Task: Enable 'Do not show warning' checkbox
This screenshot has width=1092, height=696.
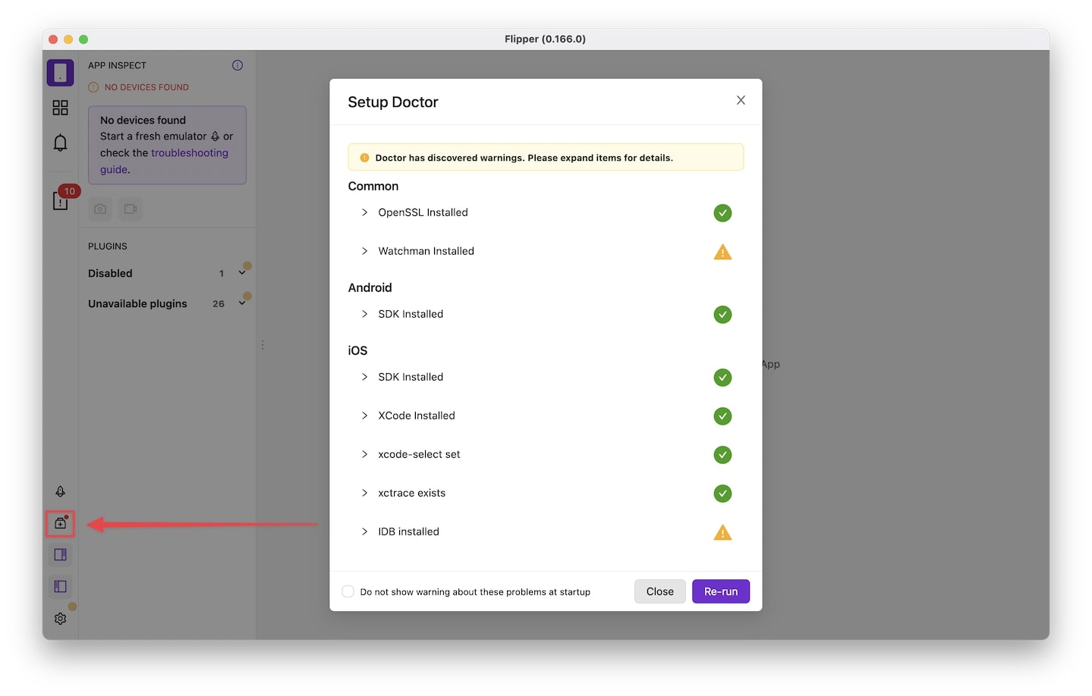Action: [348, 591]
